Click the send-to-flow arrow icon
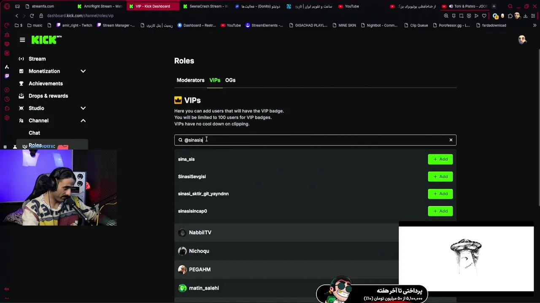 476,16
